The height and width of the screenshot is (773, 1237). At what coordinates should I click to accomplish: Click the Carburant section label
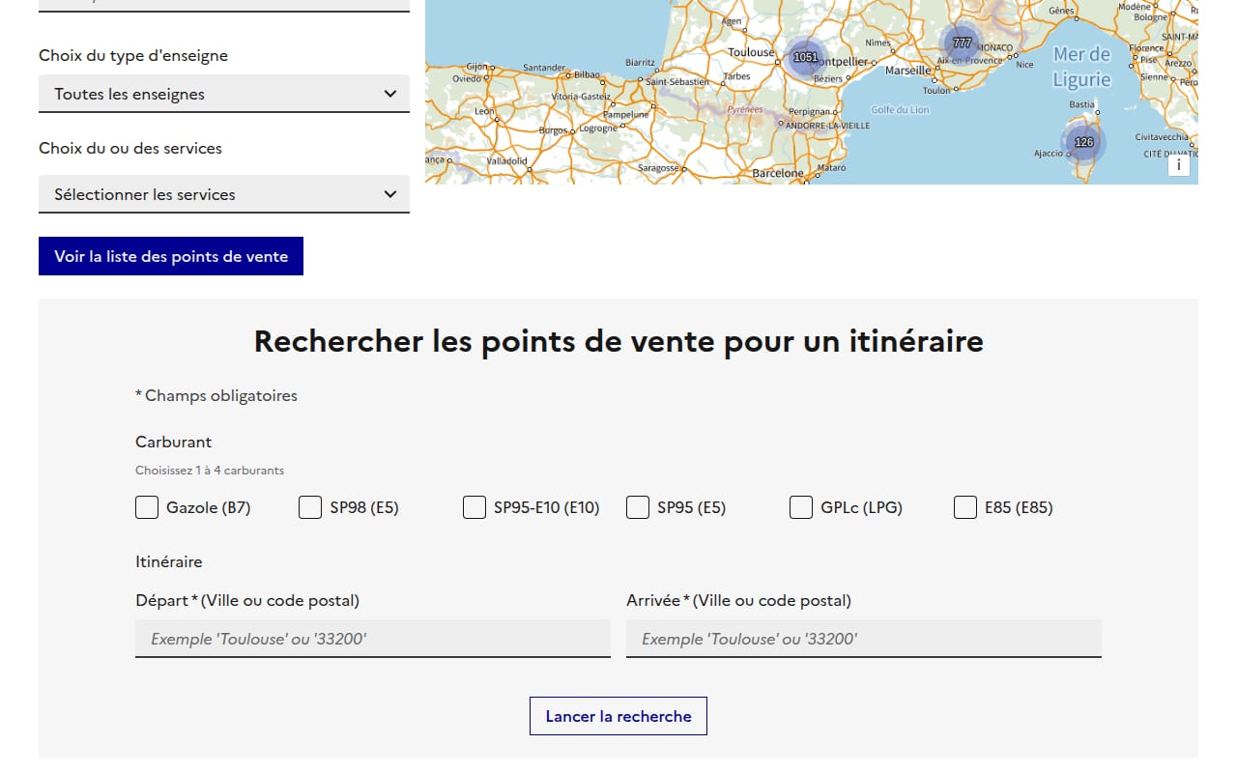pyautogui.click(x=174, y=442)
